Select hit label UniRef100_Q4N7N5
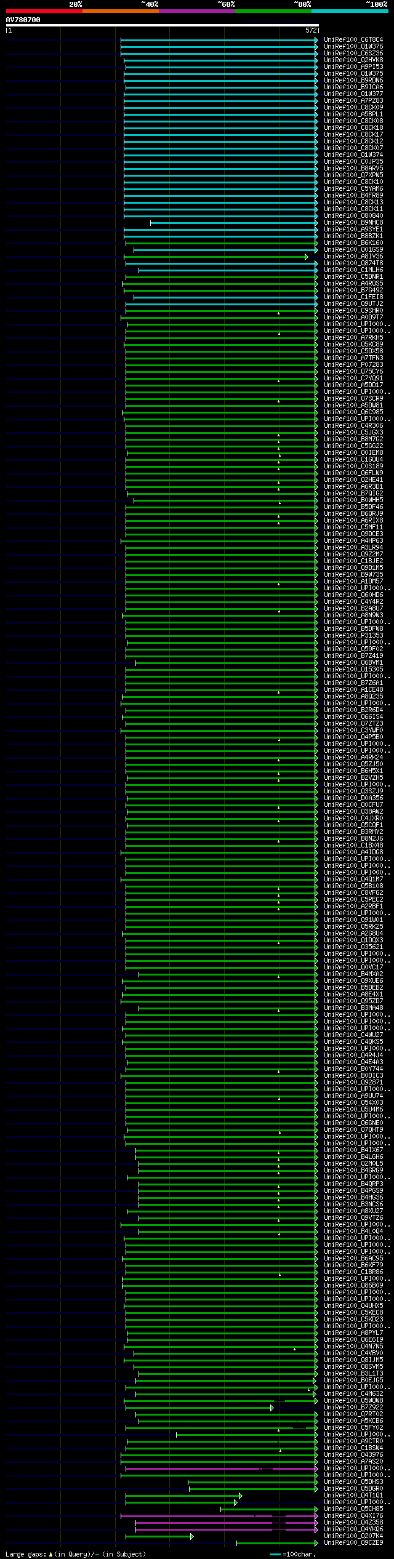Image resolution: width=394 pixels, height=1559 pixels. [353, 1347]
